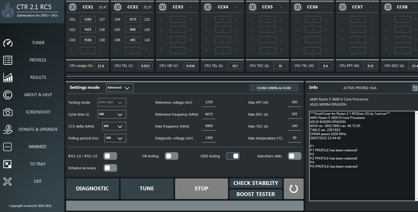The width and height of the screenshot is (418, 212).
Task: Turn on Enhance accuracy toggle
Action: pos(110,168)
